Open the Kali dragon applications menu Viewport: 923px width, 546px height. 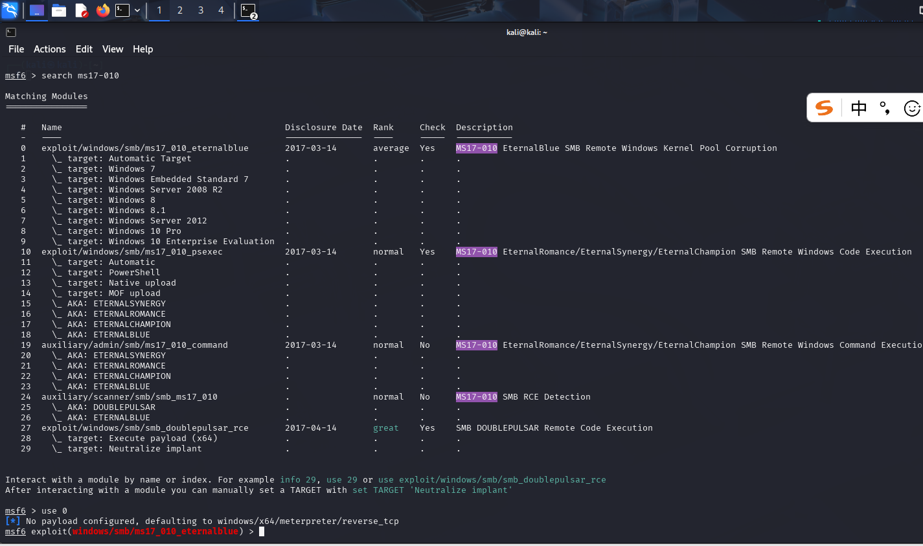[x=10, y=10]
